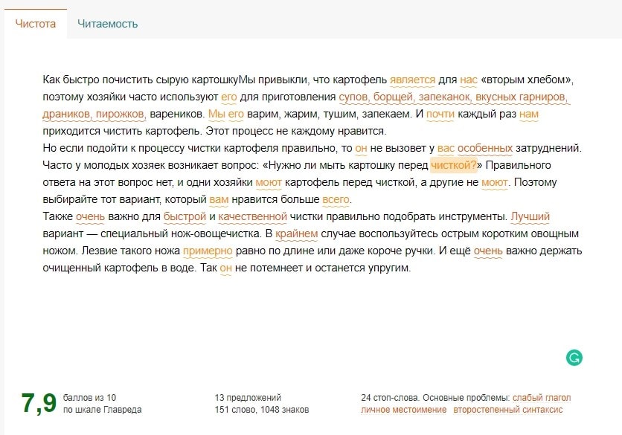Click the underlined word Лучший

click(530, 216)
